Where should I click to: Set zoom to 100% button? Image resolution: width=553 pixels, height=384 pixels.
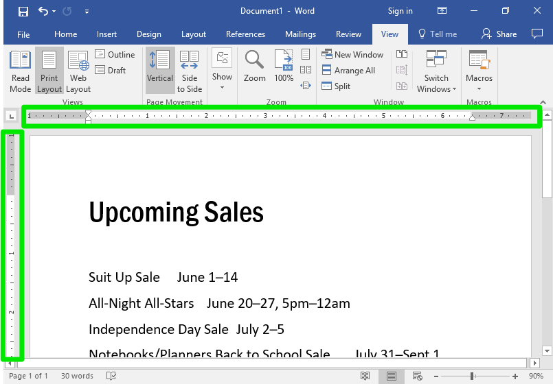point(284,67)
